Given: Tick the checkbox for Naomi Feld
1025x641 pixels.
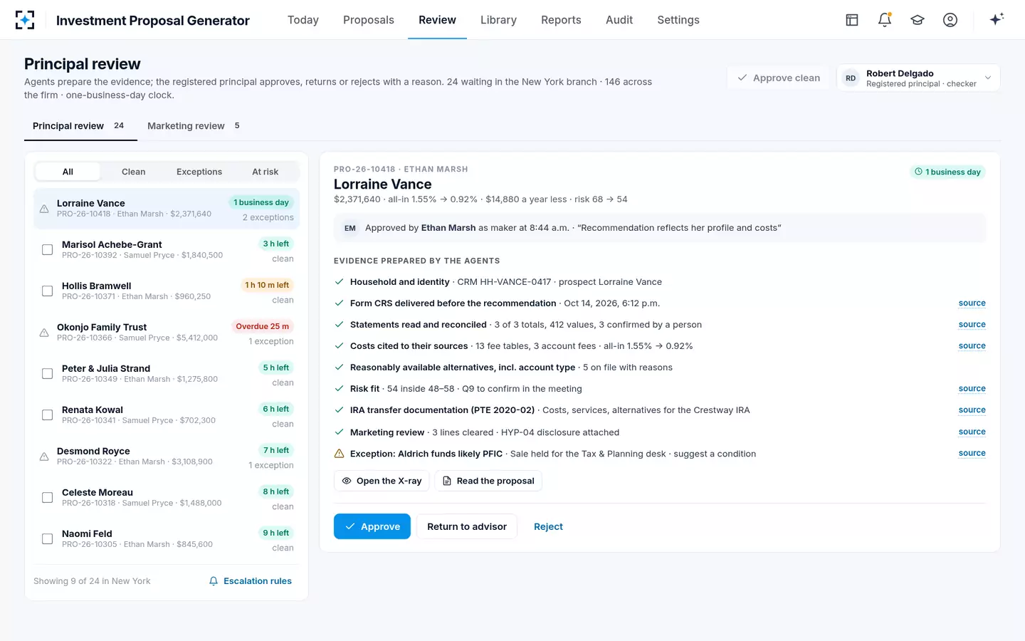Looking at the screenshot, I should click(x=48, y=539).
